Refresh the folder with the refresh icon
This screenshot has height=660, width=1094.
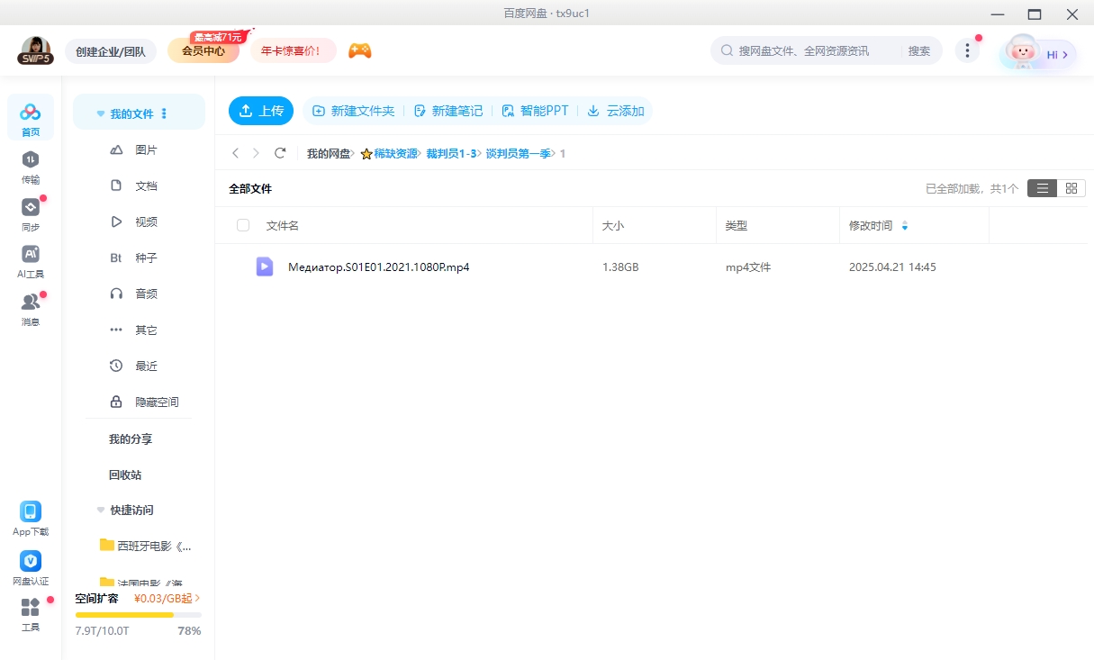[280, 153]
